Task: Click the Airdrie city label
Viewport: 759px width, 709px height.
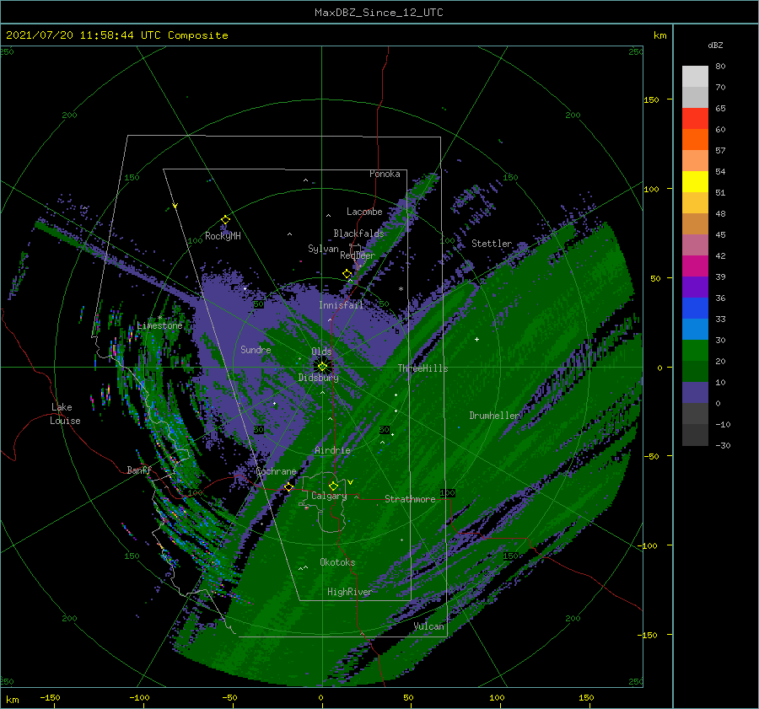Action: tap(332, 450)
